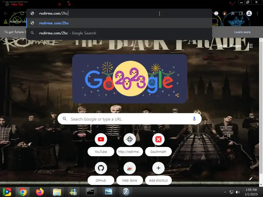Toggle the browser side panel icon
The width and height of the screenshot is (263, 197).
pyautogui.click(x=241, y=13)
